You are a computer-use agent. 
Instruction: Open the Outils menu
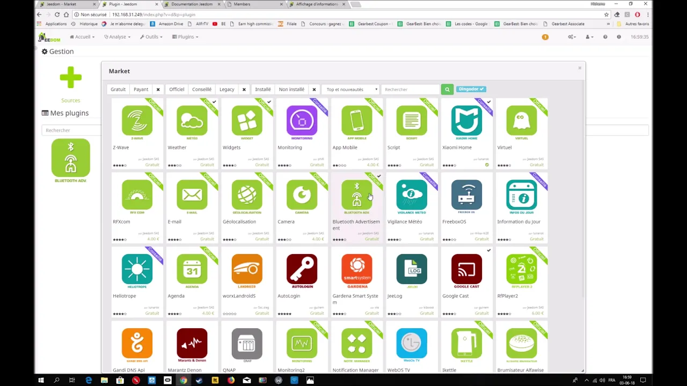pos(151,37)
